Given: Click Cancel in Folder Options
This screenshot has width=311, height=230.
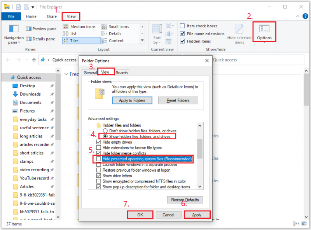Looking at the screenshot, I should pos(168,215).
